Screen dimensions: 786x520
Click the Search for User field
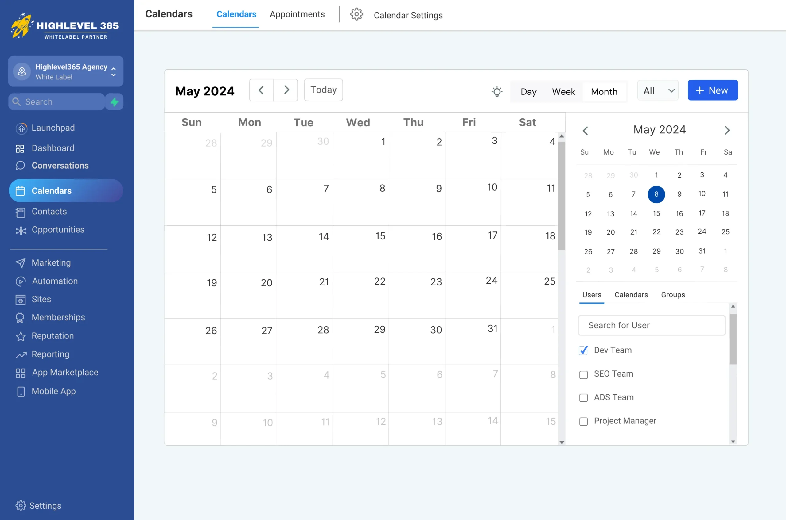tap(651, 325)
